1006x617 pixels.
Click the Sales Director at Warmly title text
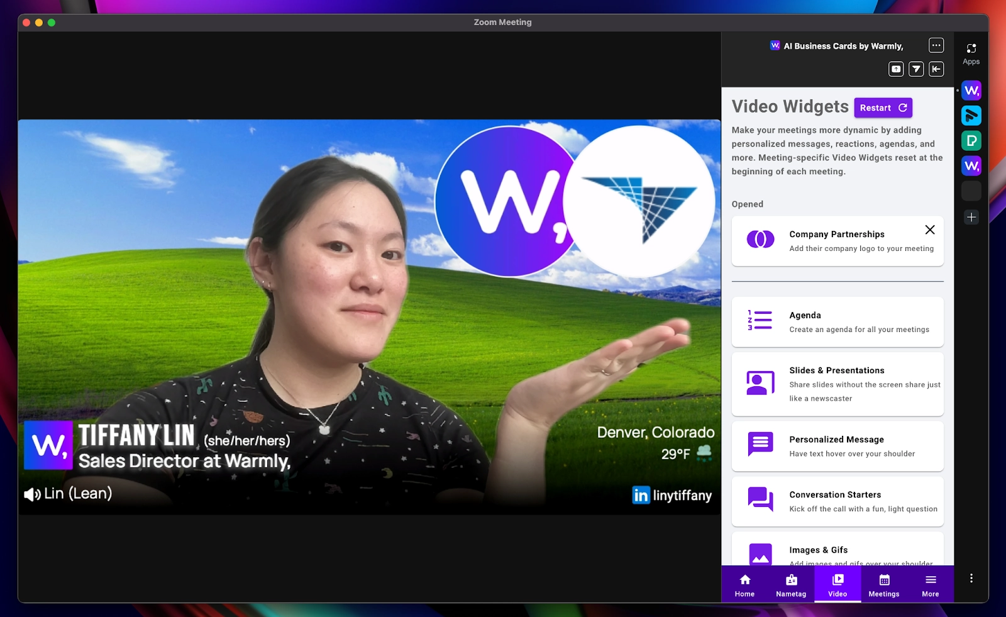tap(184, 462)
